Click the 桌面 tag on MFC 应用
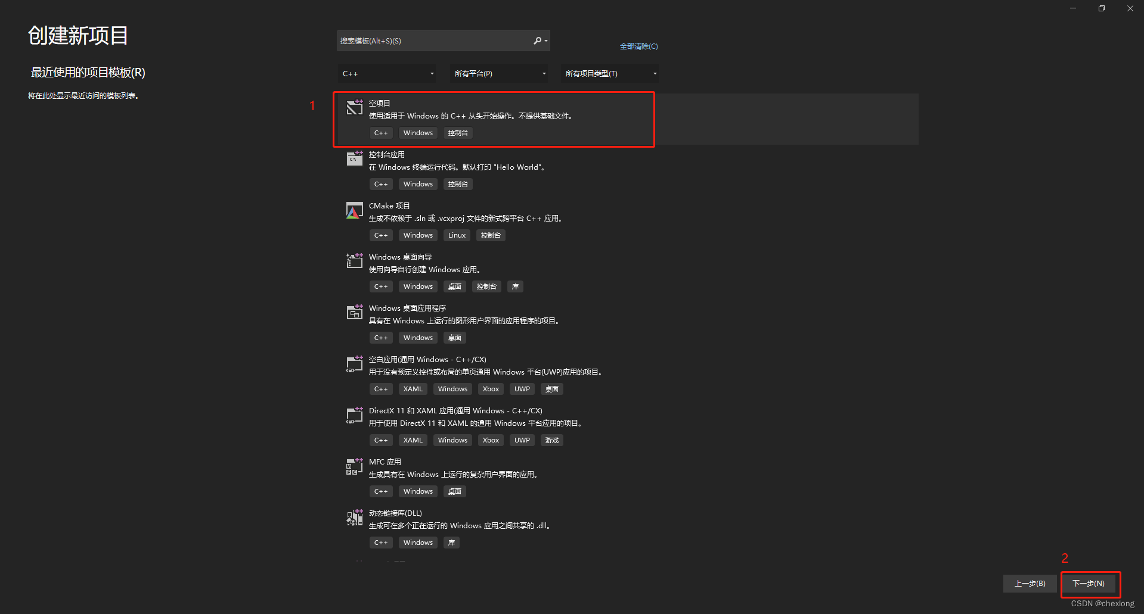This screenshot has width=1144, height=614. pyautogui.click(x=454, y=491)
